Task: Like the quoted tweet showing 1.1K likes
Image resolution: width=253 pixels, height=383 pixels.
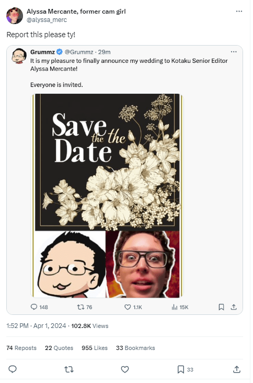Action: pyautogui.click(x=128, y=307)
